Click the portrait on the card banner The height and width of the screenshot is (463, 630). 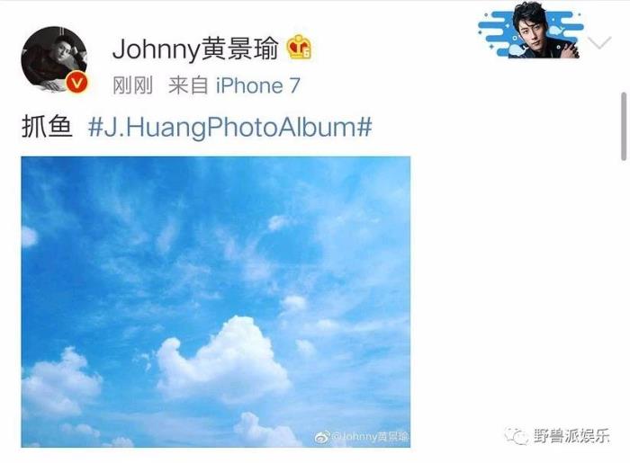pyautogui.click(x=543, y=30)
